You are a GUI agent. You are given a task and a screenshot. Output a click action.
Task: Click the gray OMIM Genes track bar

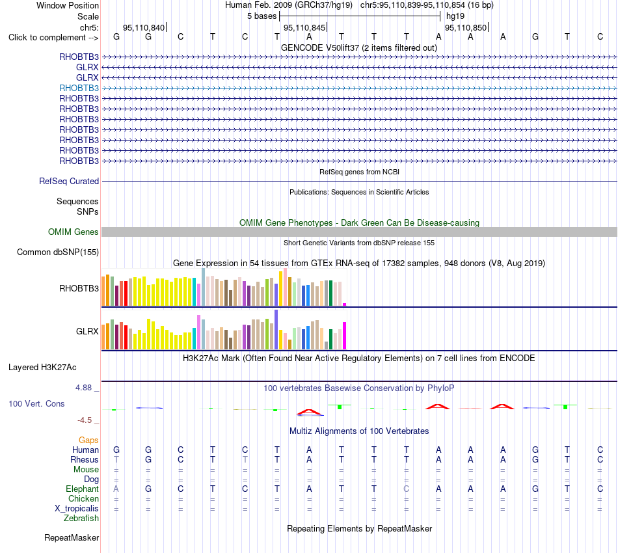coord(359,232)
